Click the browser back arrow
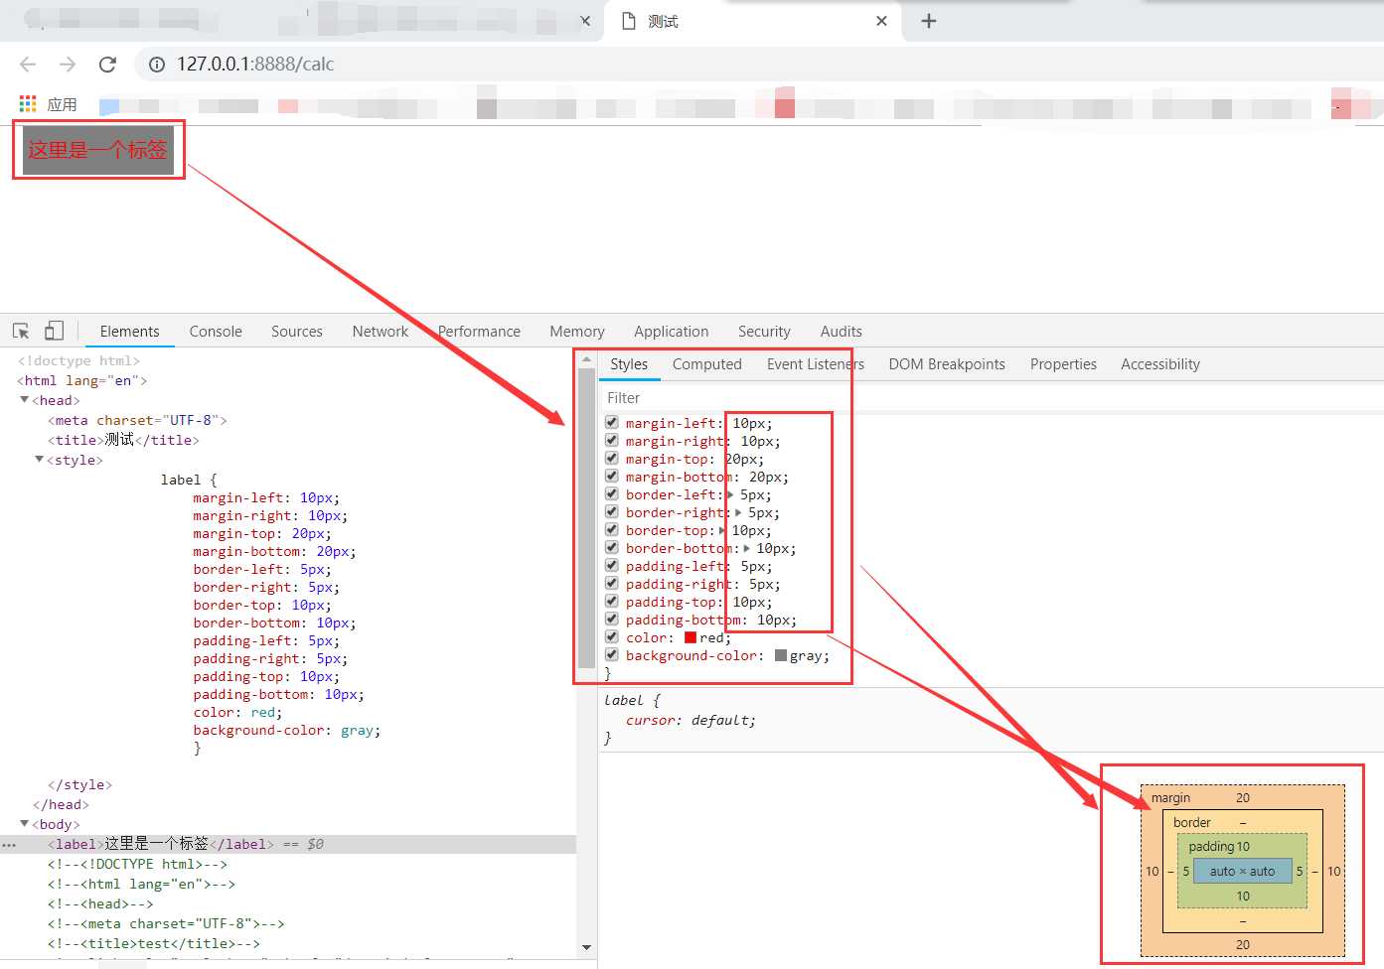 tap(28, 65)
